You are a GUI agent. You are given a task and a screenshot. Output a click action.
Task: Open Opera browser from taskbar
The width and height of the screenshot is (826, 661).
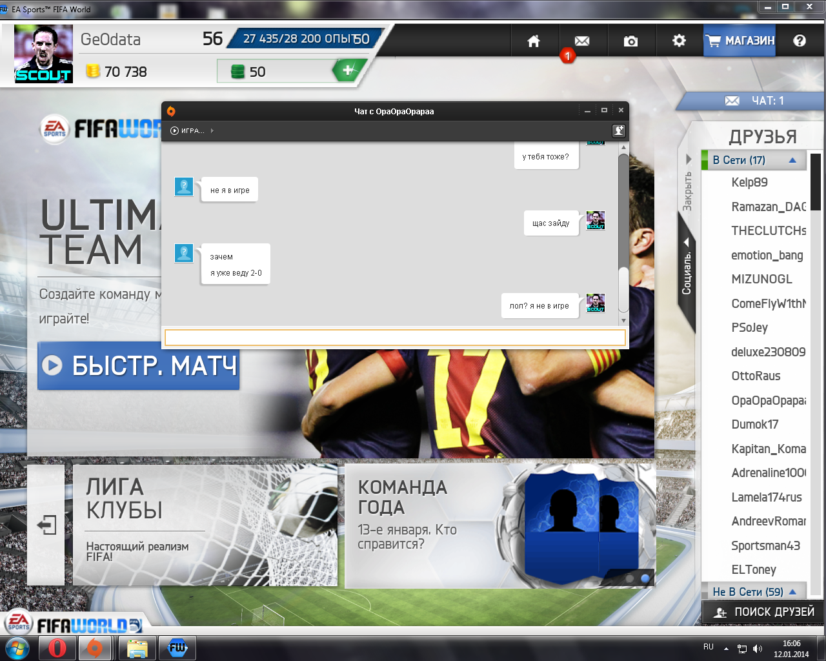tap(57, 647)
